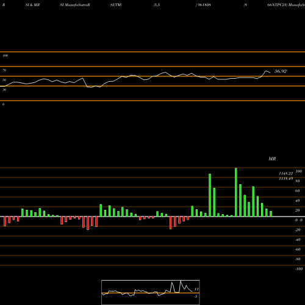The image size is (305, 305).
Task: Select the 'SI & MR' header text
Action: [x=32, y=5]
